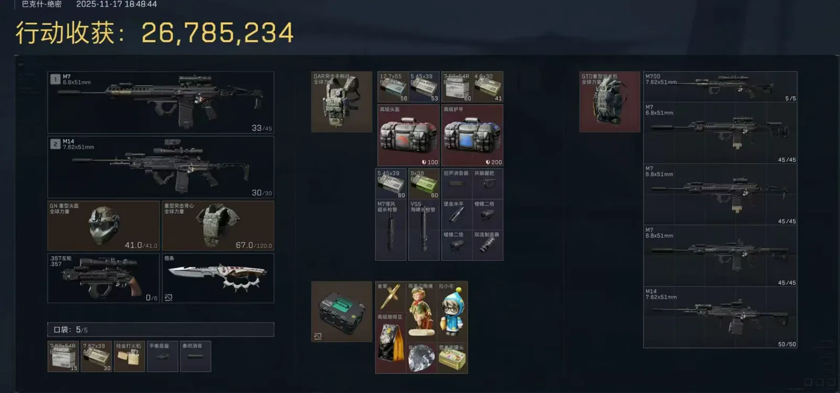The width and height of the screenshot is (840, 393).
Task: Click the .357 revolver sidearm
Action: [x=103, y=278]
